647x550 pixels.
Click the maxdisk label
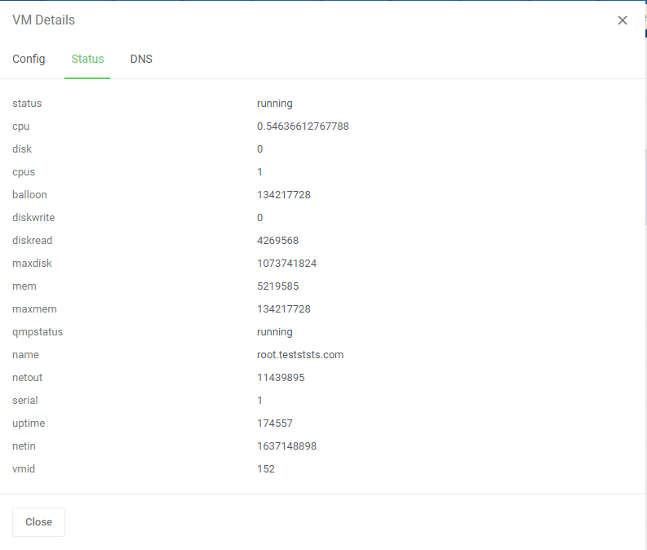32,264
